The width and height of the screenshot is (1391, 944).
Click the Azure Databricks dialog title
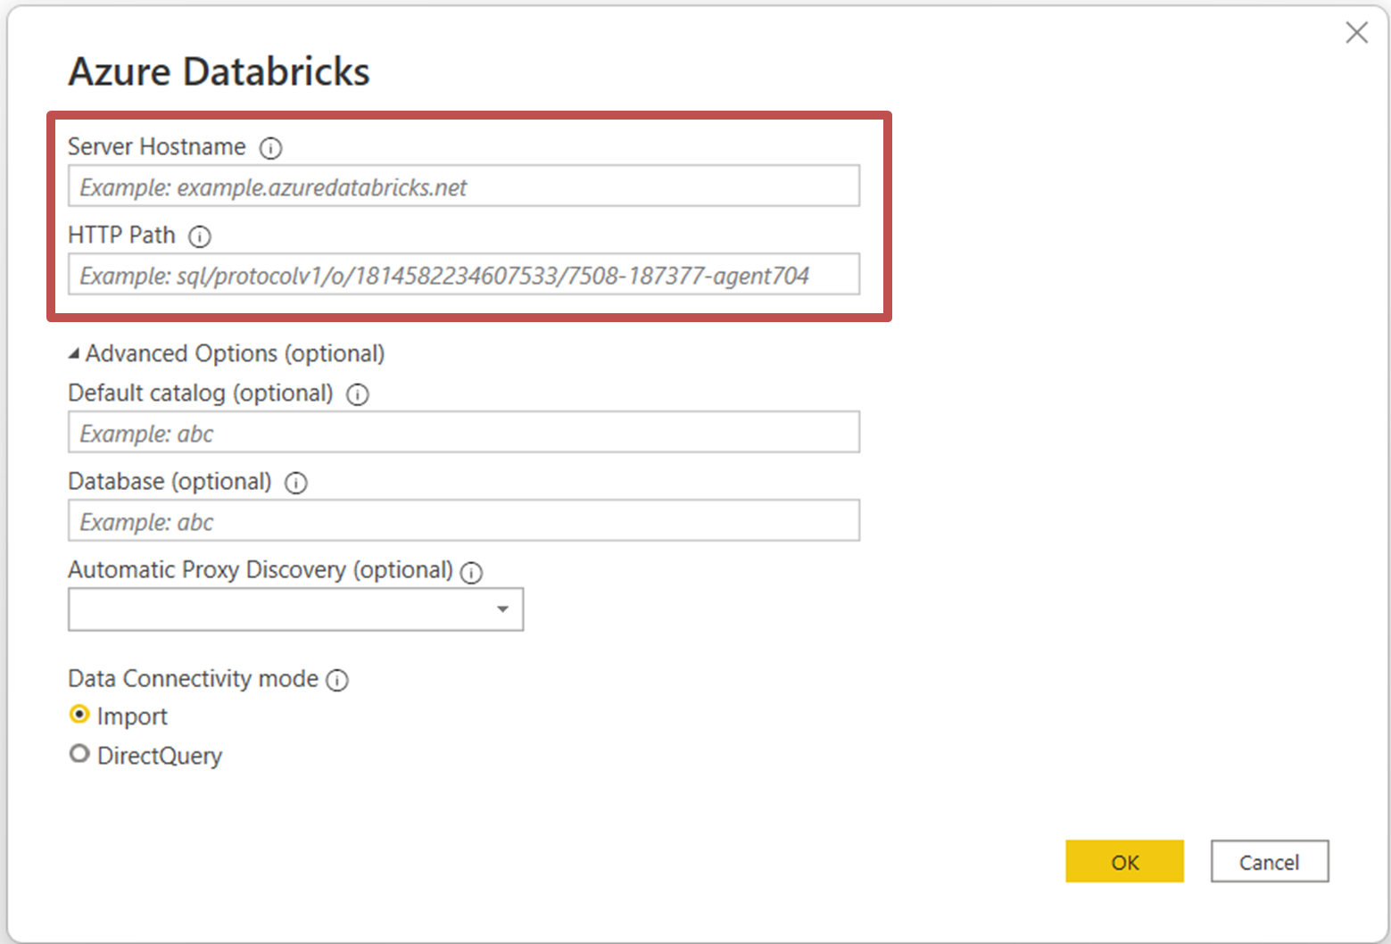pos(219,71)
